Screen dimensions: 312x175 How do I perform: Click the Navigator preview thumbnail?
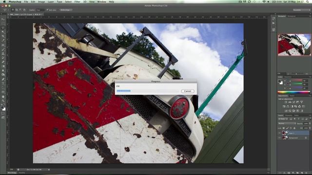pos(294,45)
